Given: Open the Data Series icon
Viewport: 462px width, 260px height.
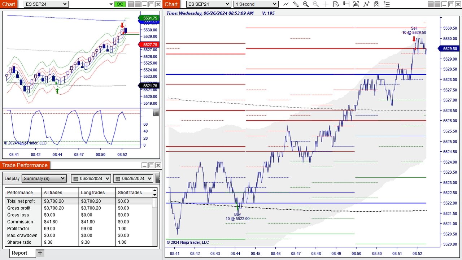Looking at the screenshot, I should tap(356, 4).
